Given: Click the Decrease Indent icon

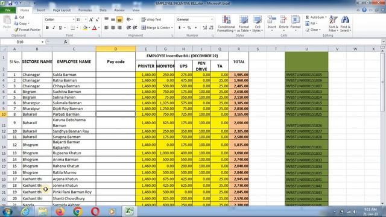Looking at the screenshot, I should tap(128, 28).
